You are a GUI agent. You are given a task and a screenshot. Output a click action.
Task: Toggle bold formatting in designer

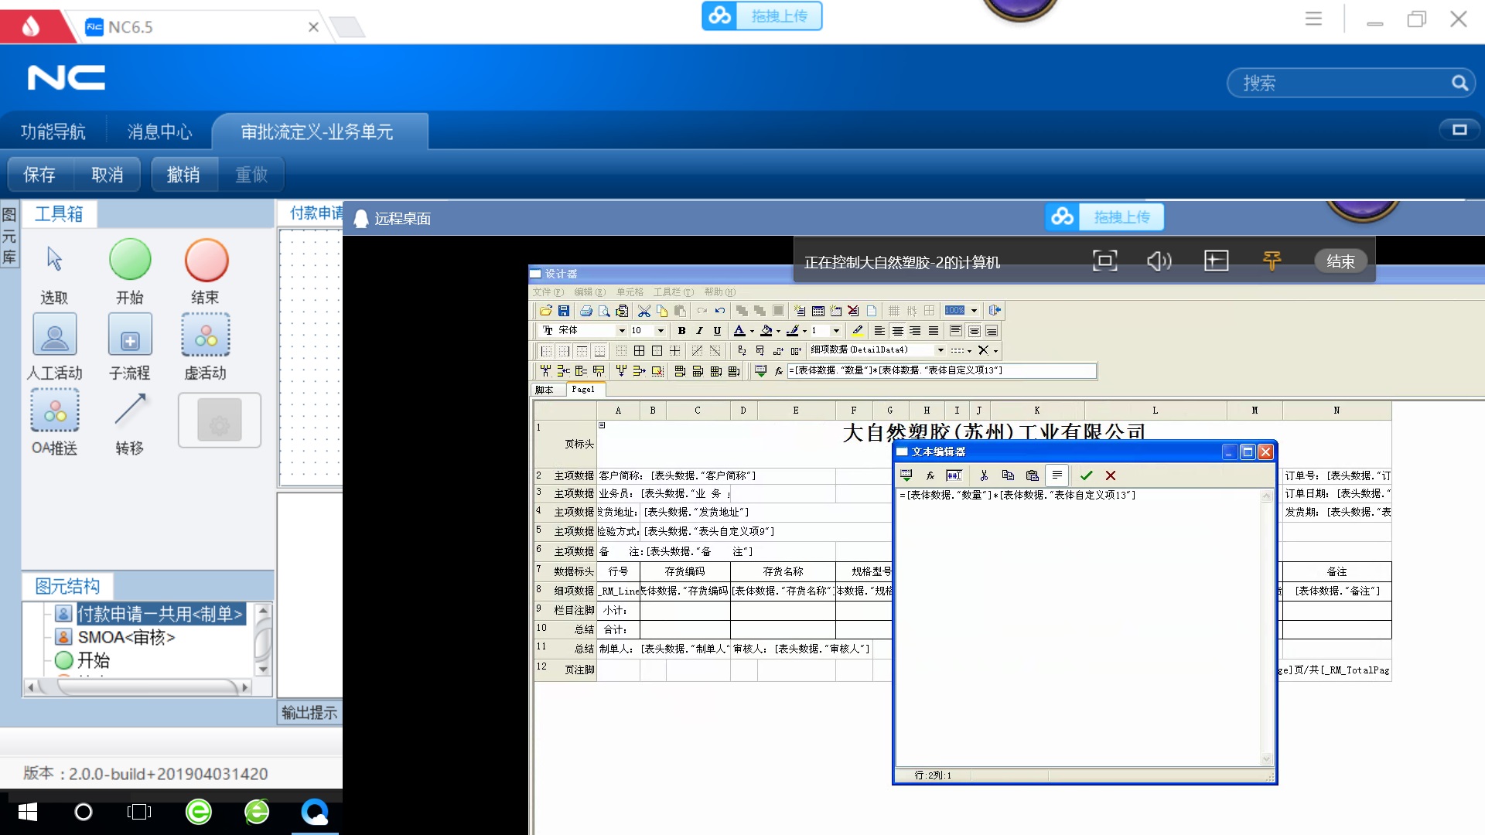(681, 331)
